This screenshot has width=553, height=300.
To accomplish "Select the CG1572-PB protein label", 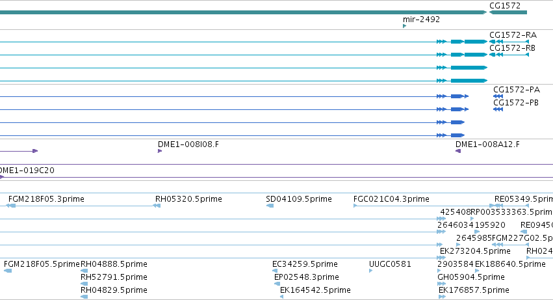I will tap(515, 103).
